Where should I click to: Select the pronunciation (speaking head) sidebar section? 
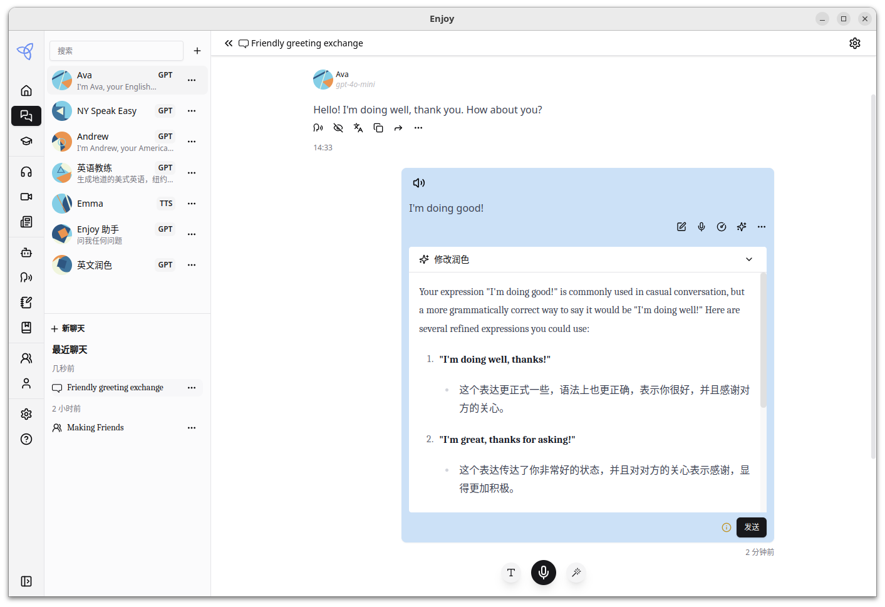point(26,277)
